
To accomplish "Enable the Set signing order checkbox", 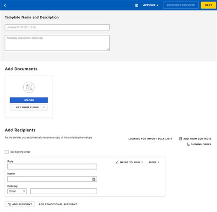I will [x=6, y=152].
